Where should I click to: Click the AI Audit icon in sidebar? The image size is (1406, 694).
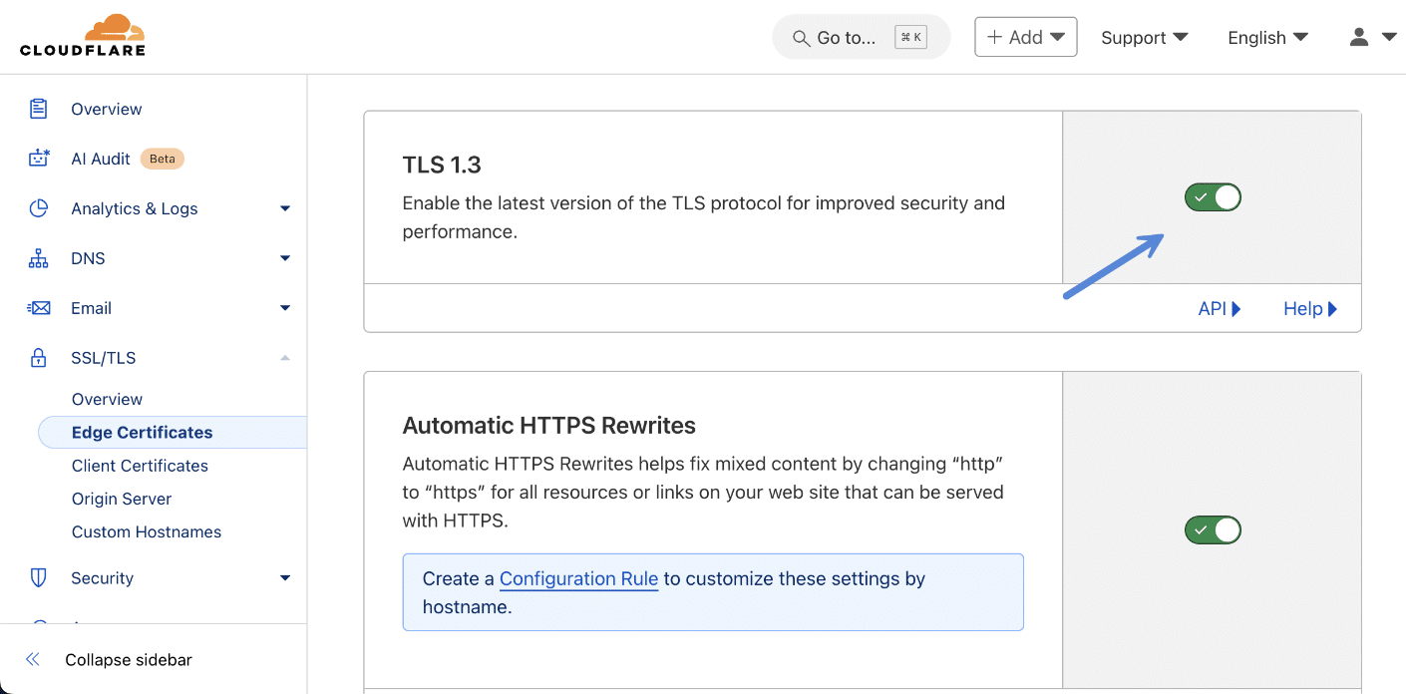37,159
